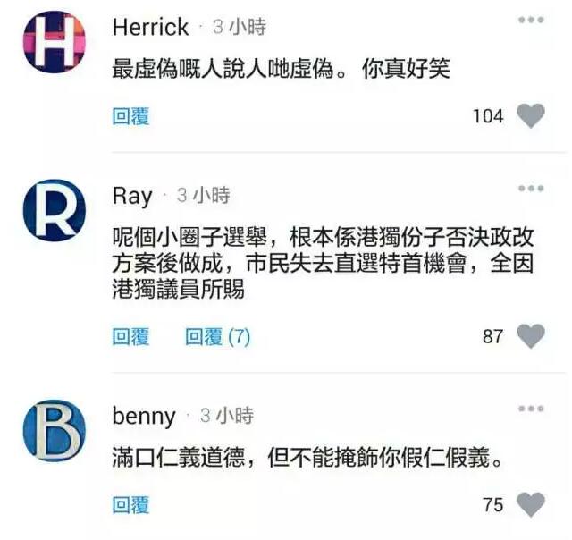The image size is (572, 540).
Task: Reply to Ray's comment
Action: (130, 336)
